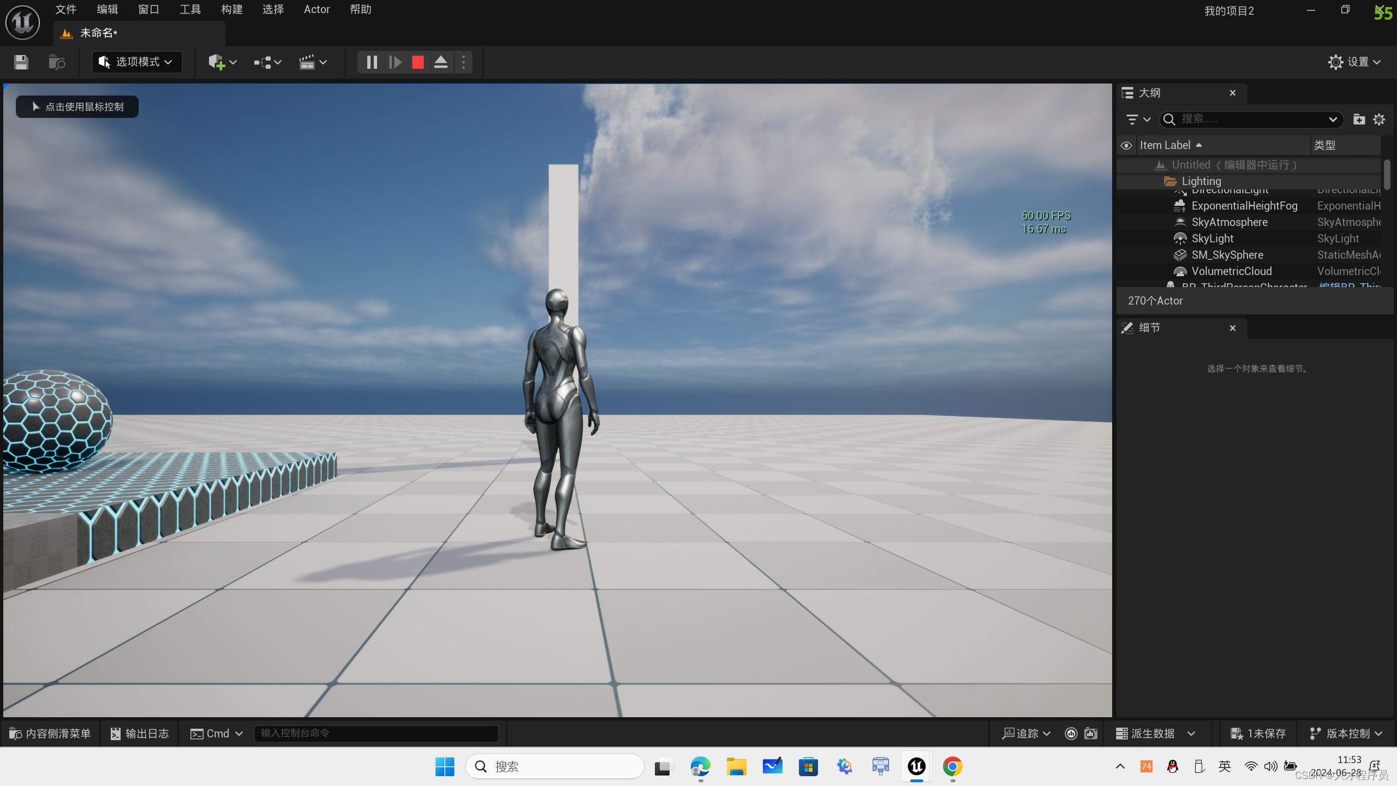This screenshot has height=786, width=1397.
Task: Save the current level
Action: (21, 62)
